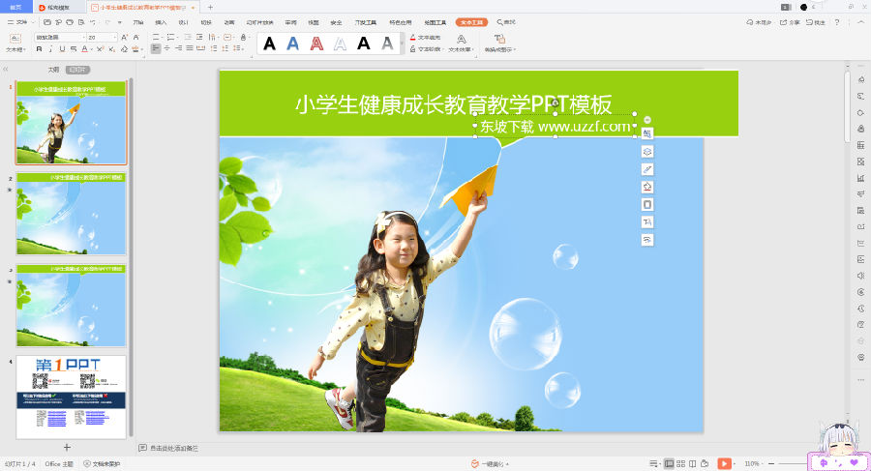The height and width of the screenshot is (471, 871).
Task: Click the convert to graphic icon
Action: pyautogui.click(x=500, y=39)
